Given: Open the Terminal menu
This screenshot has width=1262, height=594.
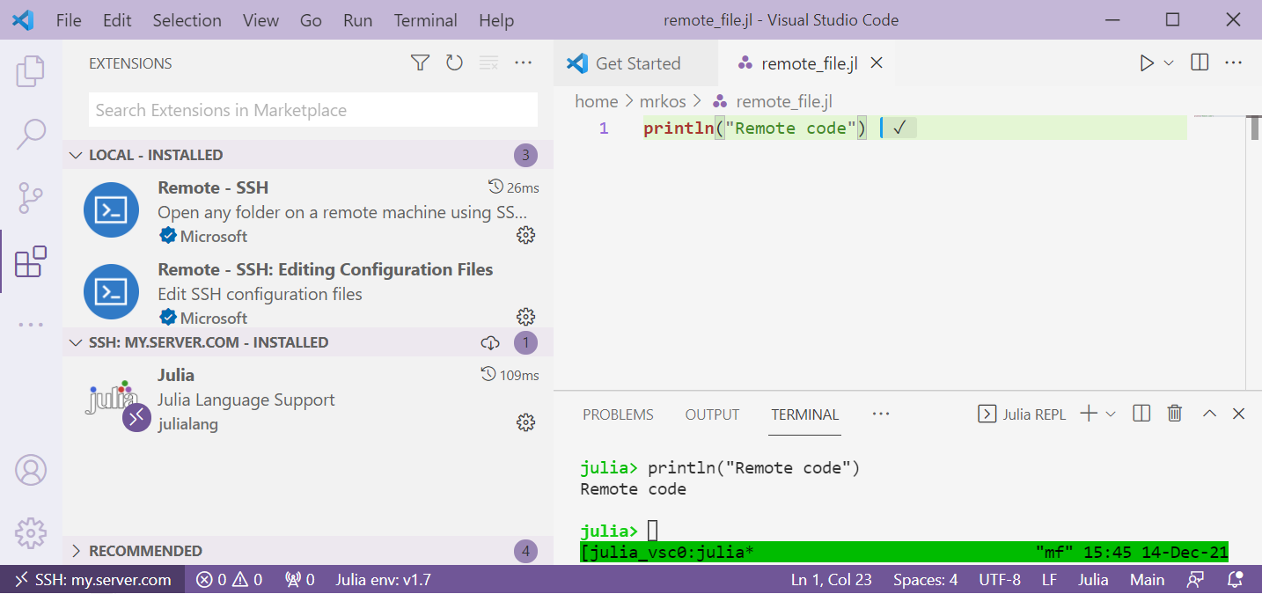Looking at the screenshot, I should click(425, 20).
